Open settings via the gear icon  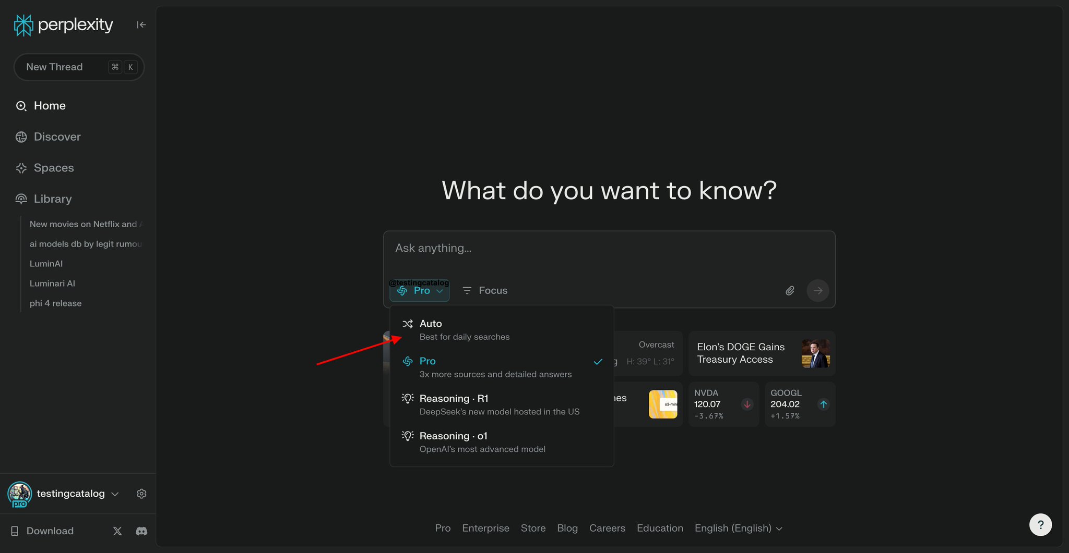(x=141, y=494)
